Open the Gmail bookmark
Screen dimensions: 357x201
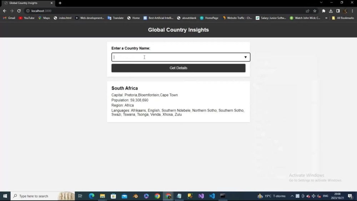[x=9, y=18]
